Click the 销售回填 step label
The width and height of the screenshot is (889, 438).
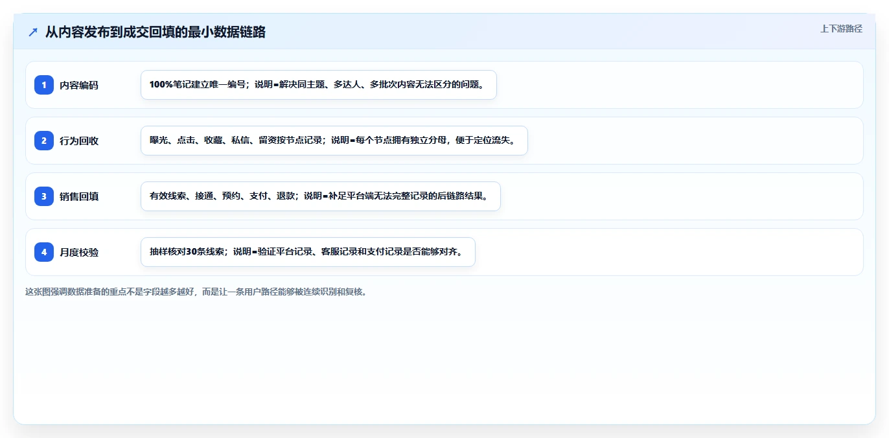coord(79,196)
